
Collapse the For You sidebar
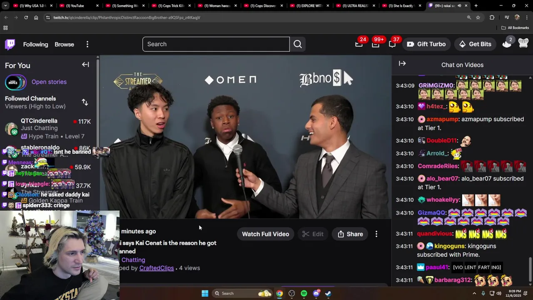point(85,65)
